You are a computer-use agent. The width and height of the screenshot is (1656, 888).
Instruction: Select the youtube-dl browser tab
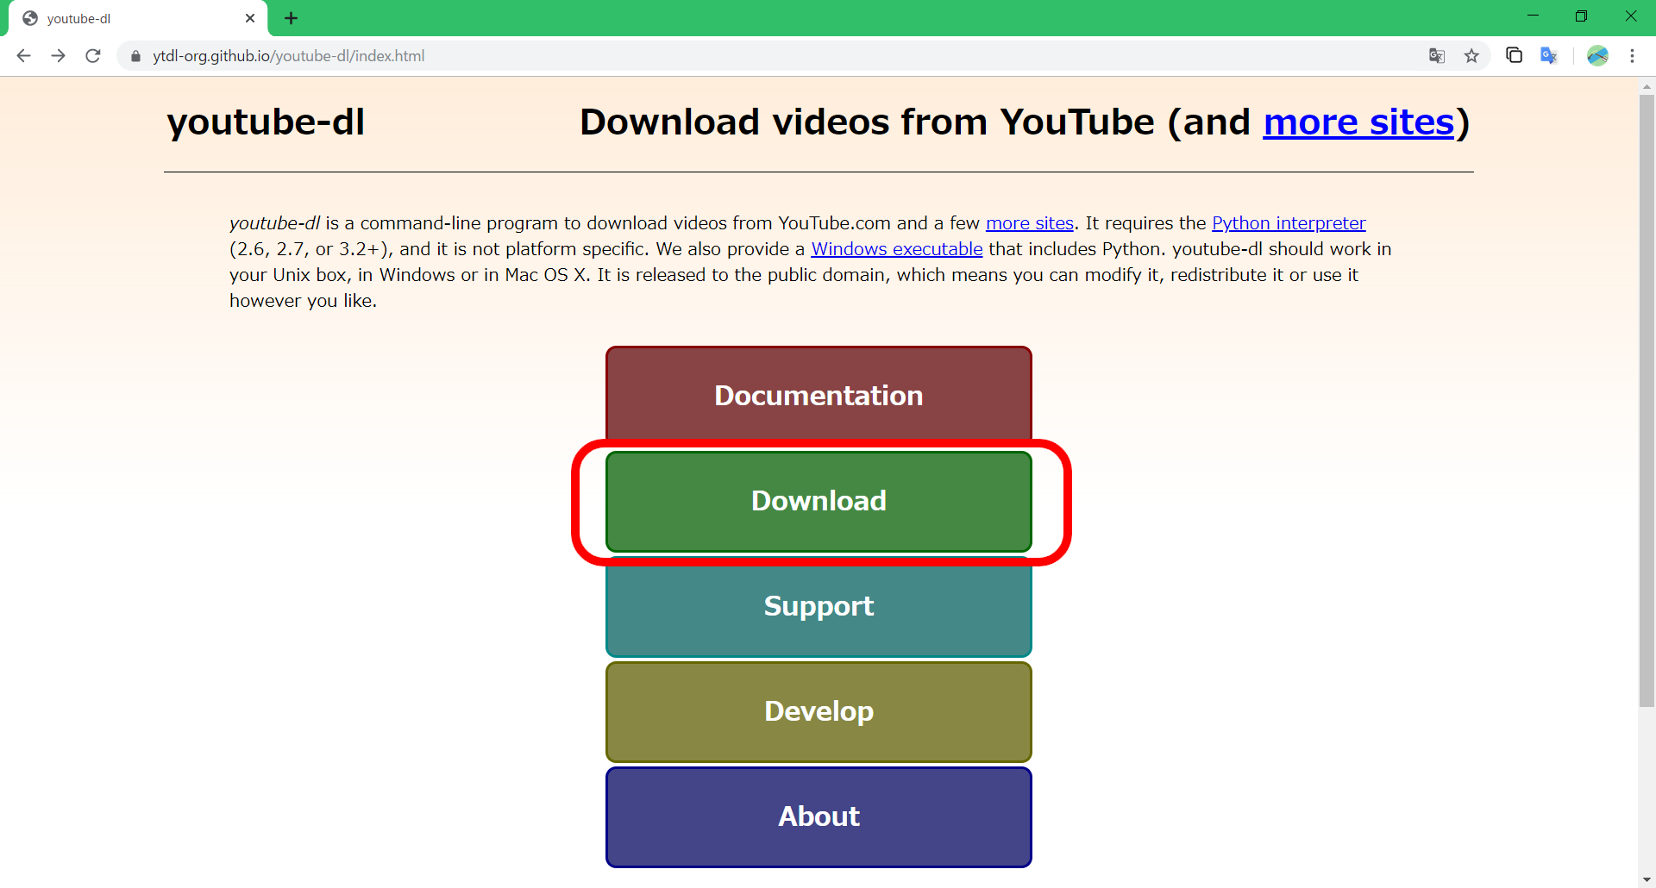[138, 18]
